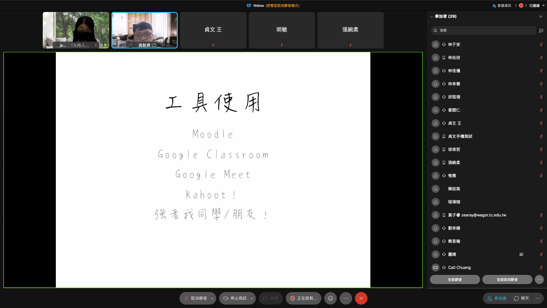Open more options ellipsis in bottom toolbar
Screen dimensions: 547x308
[x=346, y=298]
